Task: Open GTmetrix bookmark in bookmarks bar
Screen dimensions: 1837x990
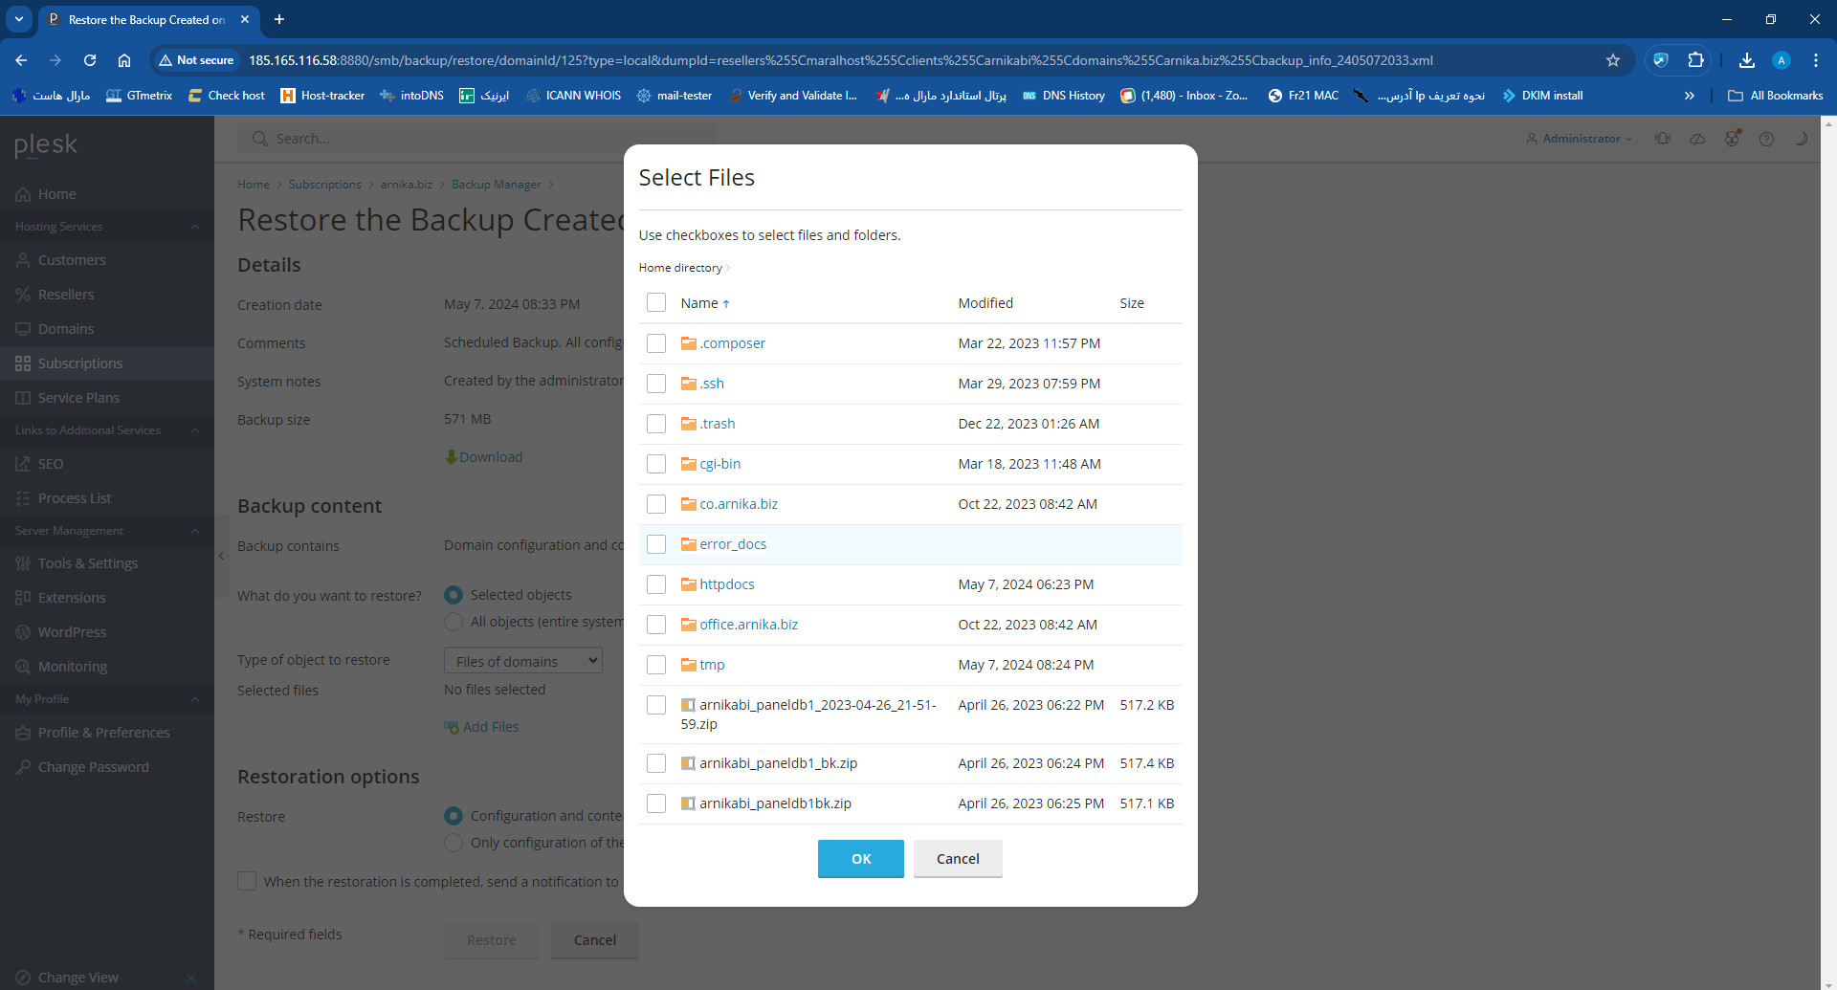Action: coord(139,96)
